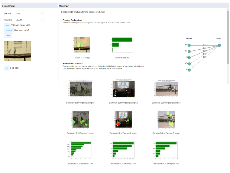
Task: Click the blue Classes output node
Action: pyautogui.click(x=219, y=45)
